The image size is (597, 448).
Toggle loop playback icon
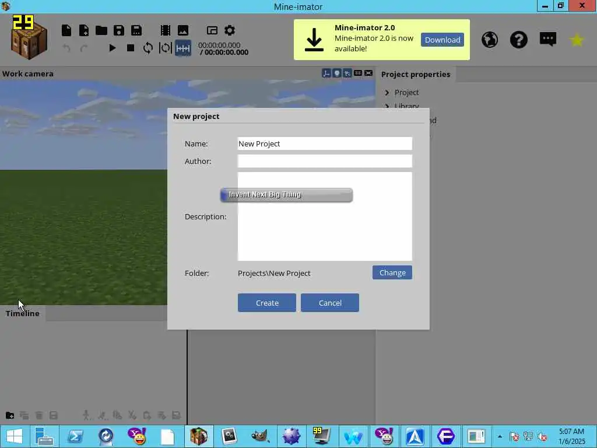tap(148, 48)
